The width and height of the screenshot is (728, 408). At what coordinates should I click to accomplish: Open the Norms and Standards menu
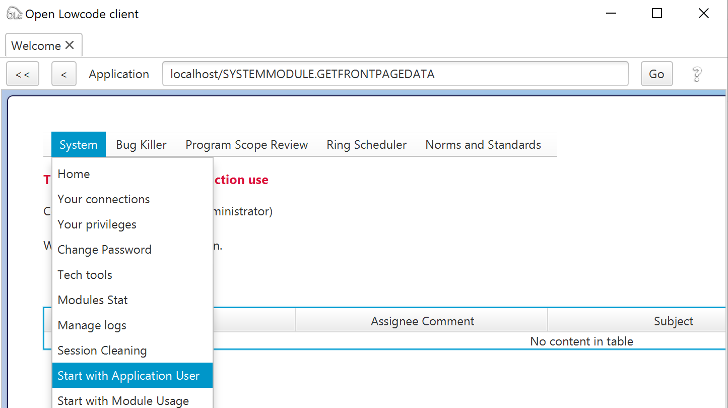[483, 145]
